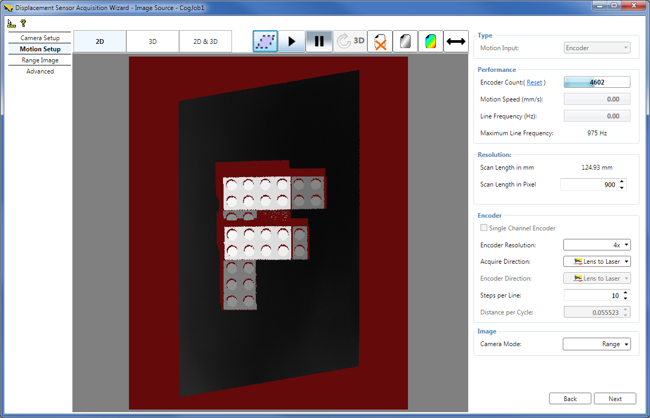Go to the Range Image step
The width and height of the screenshot is (650, 418).
click(40, 60)
